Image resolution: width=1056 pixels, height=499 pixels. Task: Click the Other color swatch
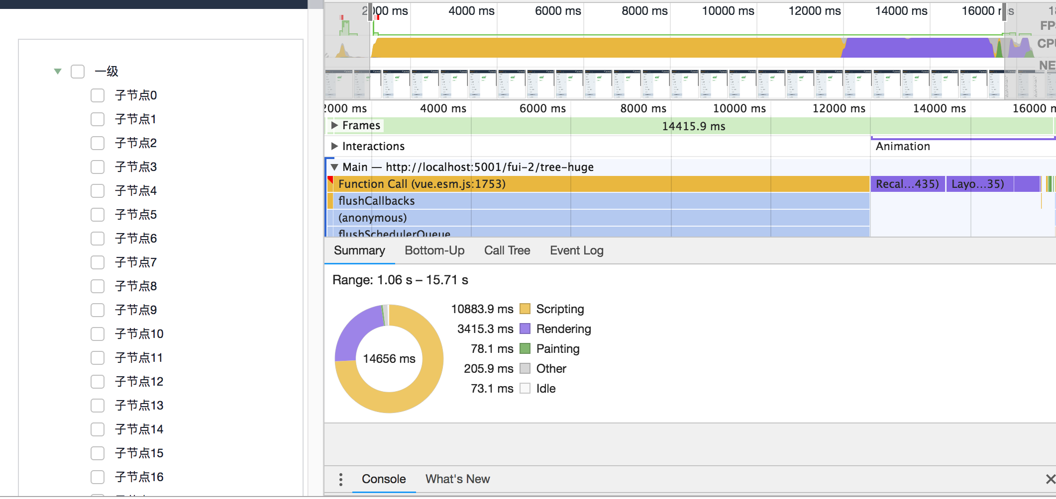point(525,369)
